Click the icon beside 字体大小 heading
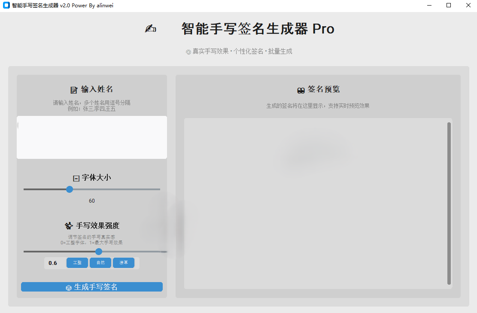 coord(76,178)
